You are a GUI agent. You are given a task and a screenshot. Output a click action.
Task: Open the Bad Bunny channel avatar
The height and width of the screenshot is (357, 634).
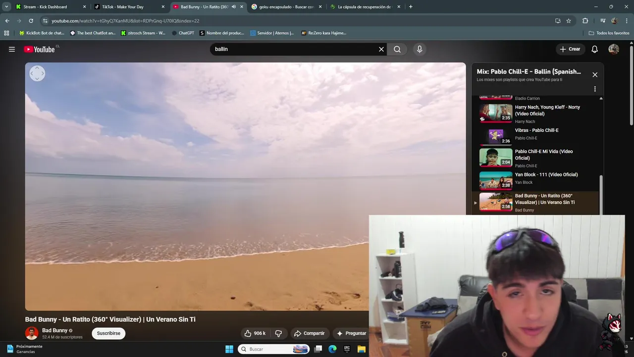tap(32, 333)
